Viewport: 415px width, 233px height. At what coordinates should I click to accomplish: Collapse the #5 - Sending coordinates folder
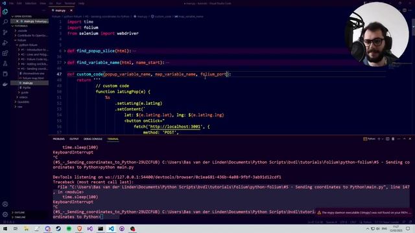(33, 69)
